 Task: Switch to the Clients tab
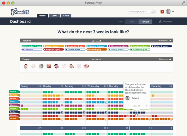(x=66, y=16)
